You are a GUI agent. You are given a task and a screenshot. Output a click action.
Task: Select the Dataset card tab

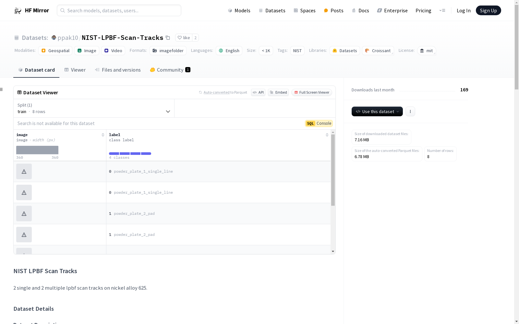point(36,70)
